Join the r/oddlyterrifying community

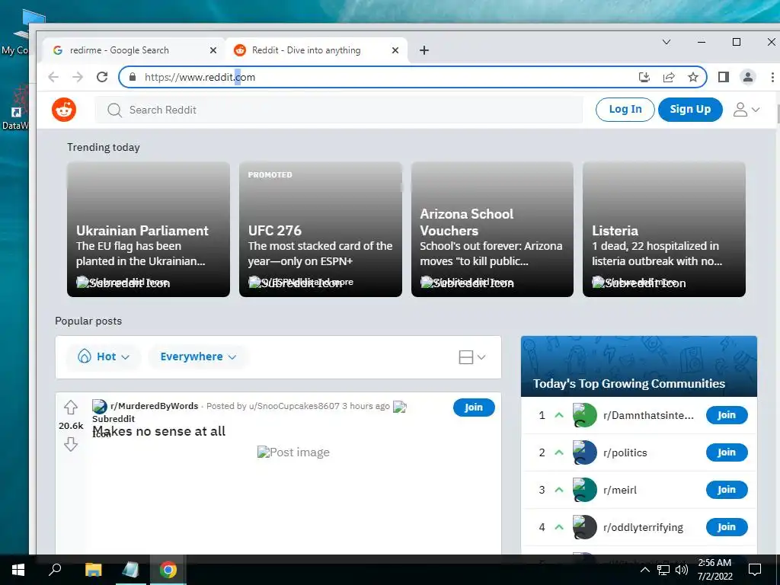726,527
